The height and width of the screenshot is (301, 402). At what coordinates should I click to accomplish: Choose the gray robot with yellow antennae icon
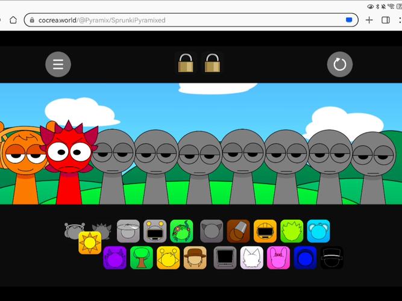tap(155, 231)
